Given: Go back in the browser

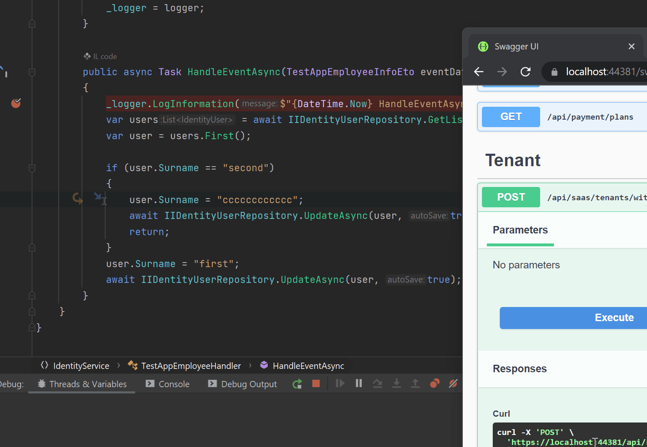Looking at the screenshot, I should coord(479,72).
